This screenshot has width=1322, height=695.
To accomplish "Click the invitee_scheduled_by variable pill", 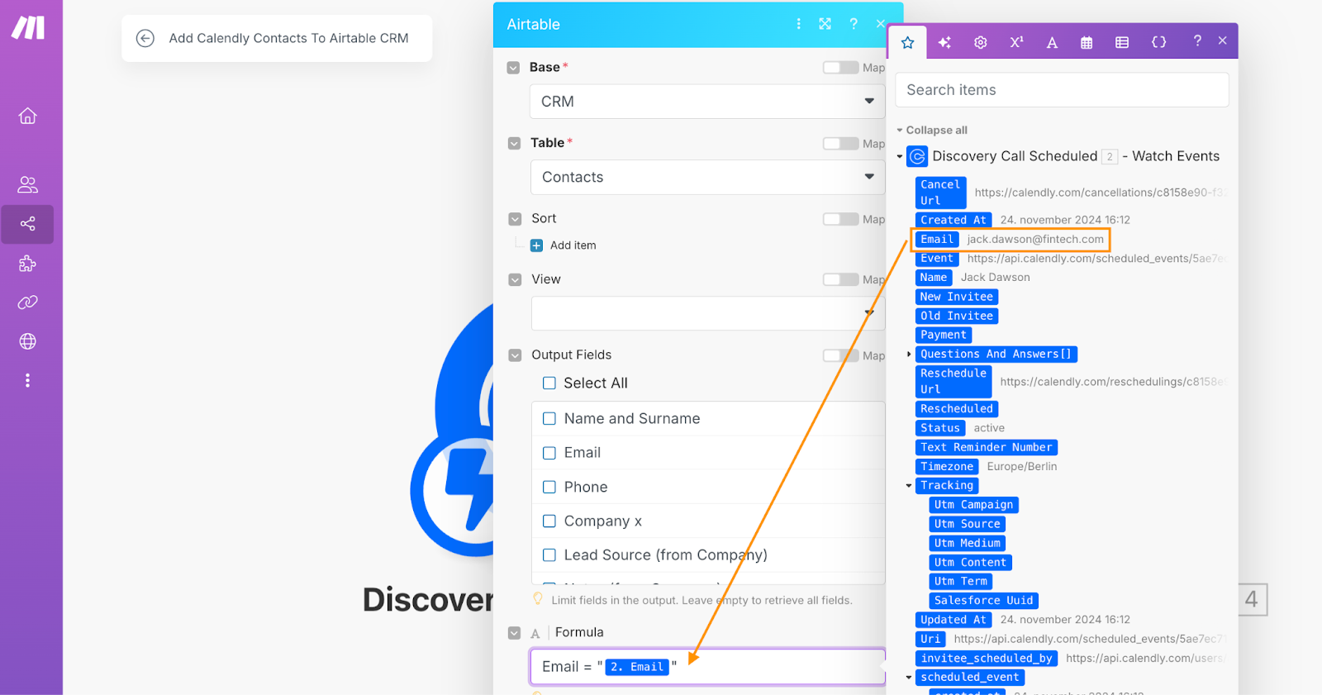I will click(x=987, y=659).
